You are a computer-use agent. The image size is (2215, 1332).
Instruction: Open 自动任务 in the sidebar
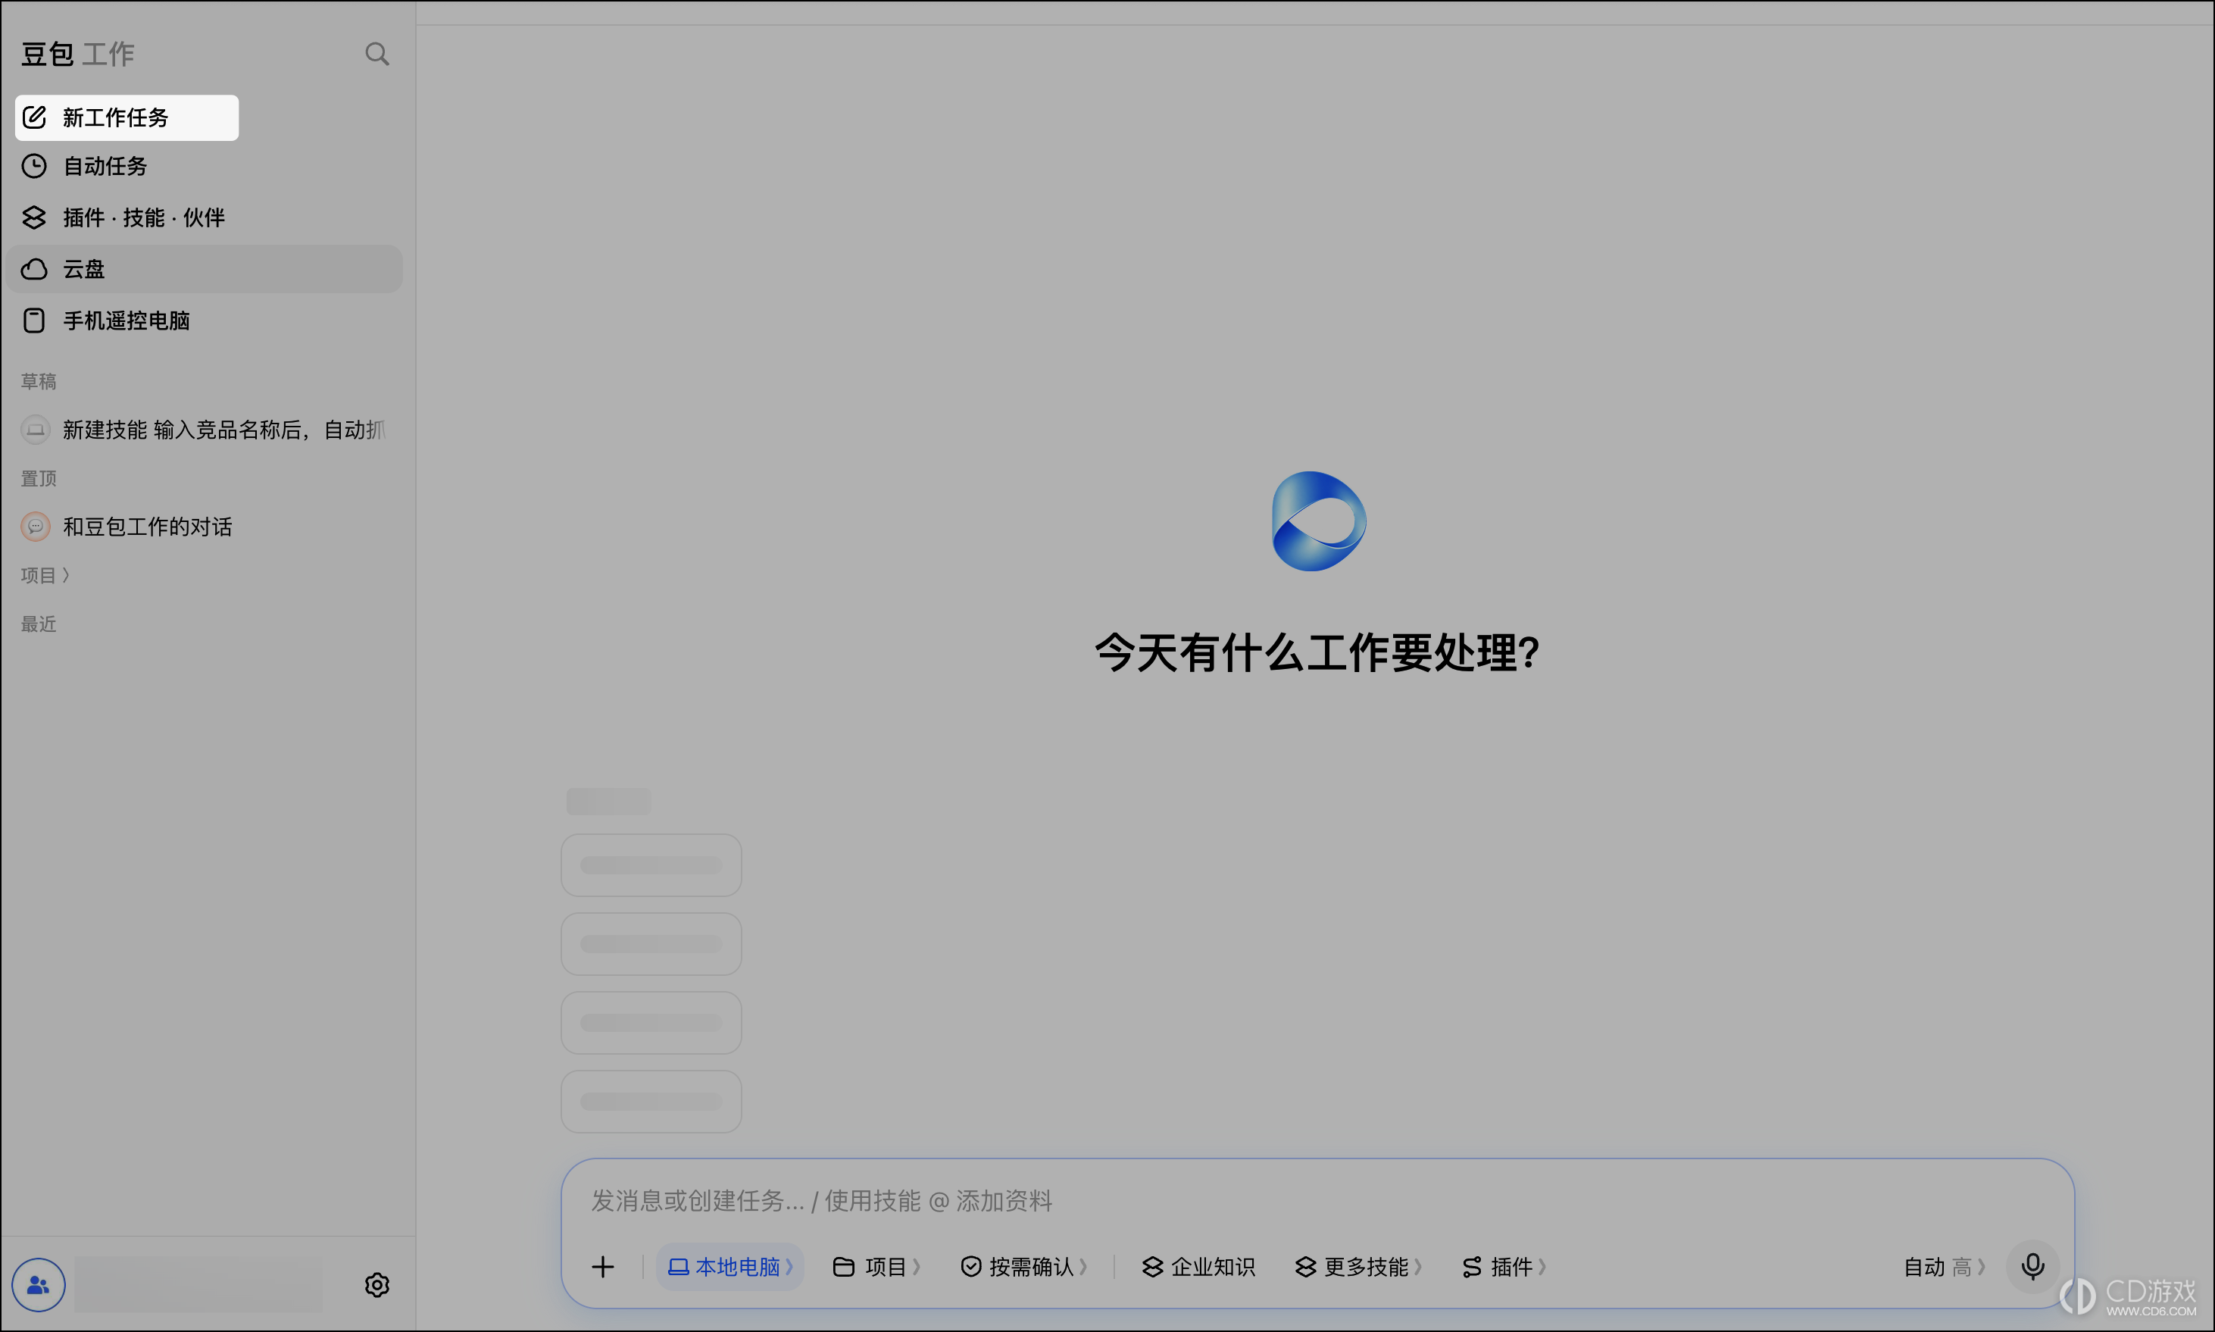205,166
